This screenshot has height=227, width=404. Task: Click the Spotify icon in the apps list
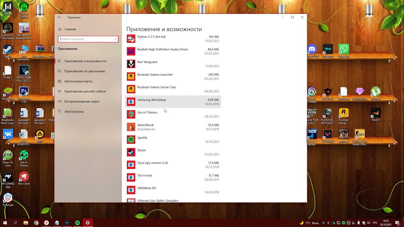click(131, 139)
